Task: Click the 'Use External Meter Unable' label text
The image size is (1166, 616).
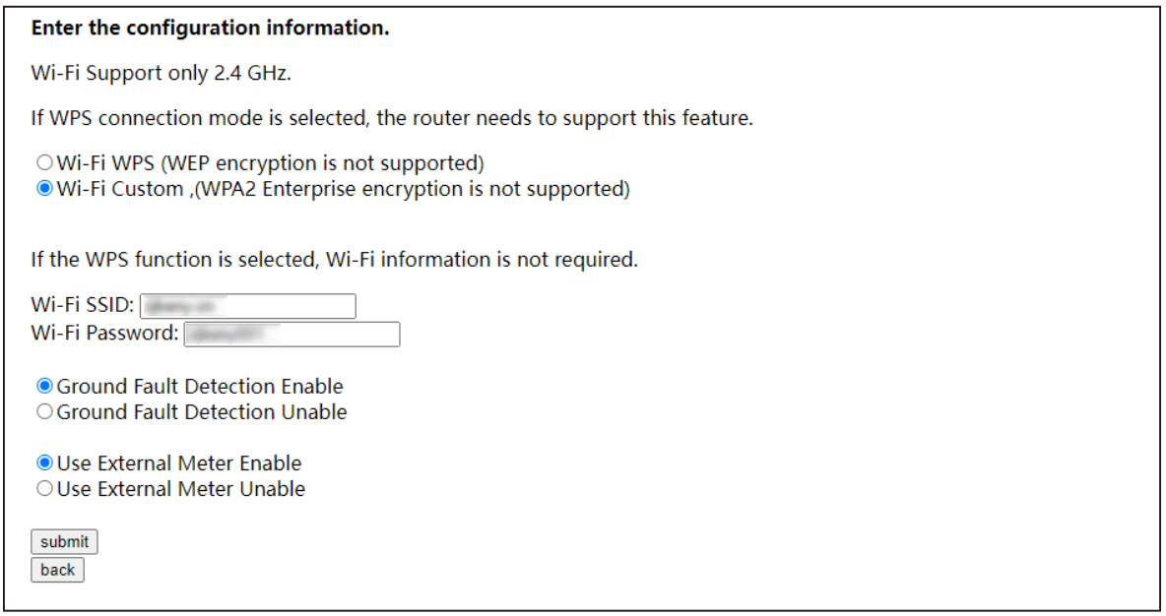Action: [180, 489]
